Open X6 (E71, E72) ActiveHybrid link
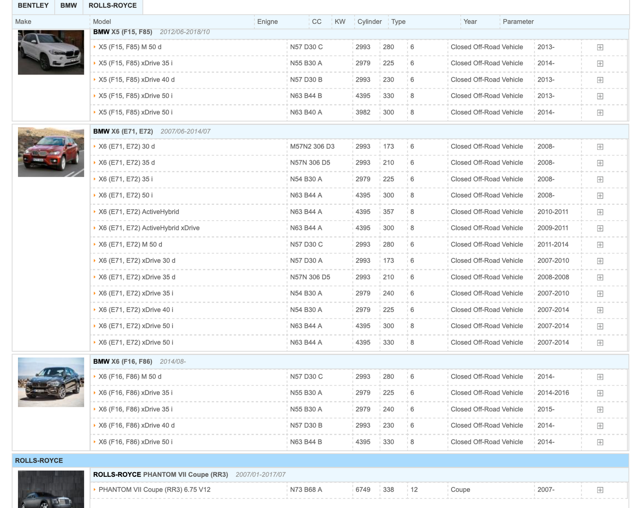The width and height of the screenshot is (634, 508). 139,211
